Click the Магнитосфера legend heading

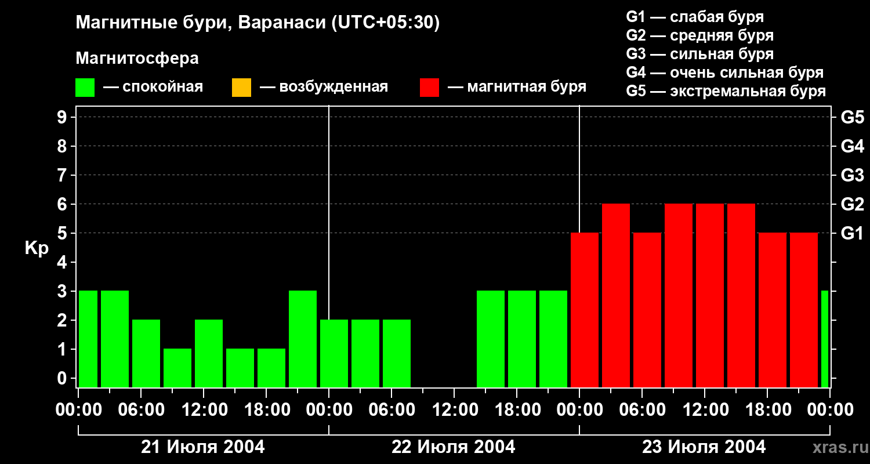(x=137, y=59)
